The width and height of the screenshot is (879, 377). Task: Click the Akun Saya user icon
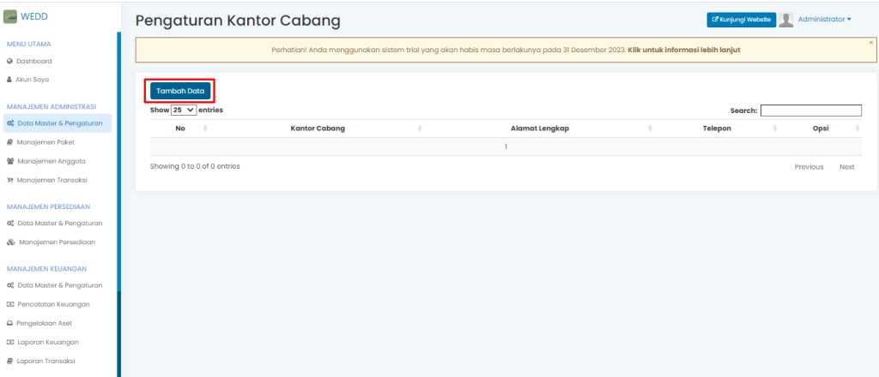(x=9, y=79)
